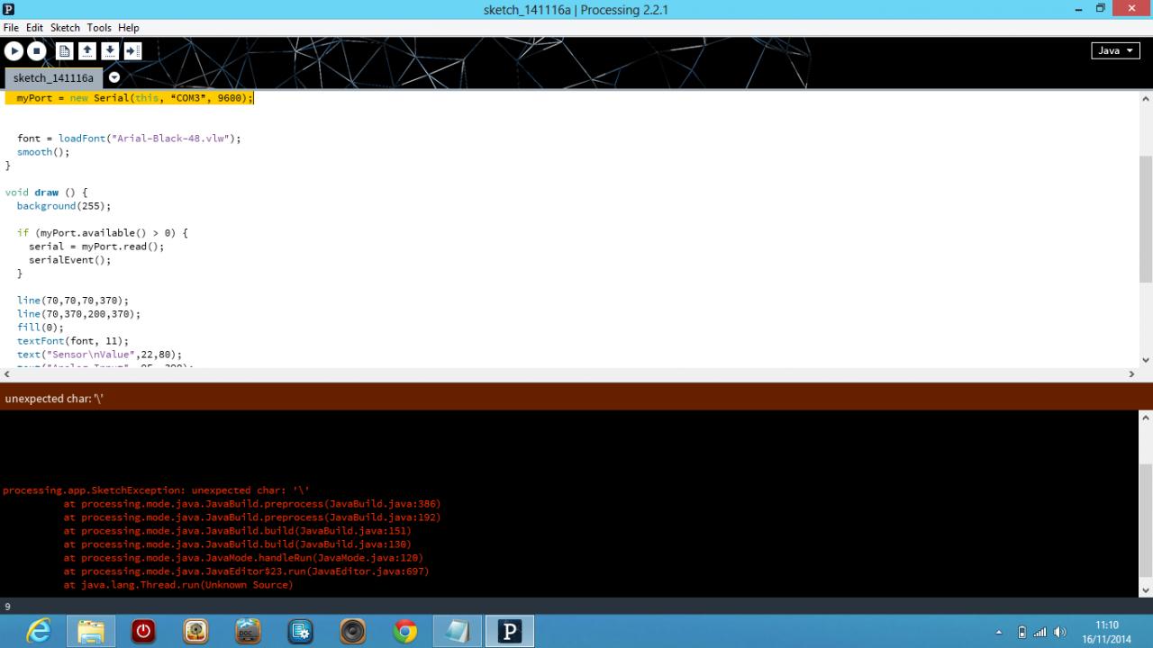
Task: Click the editor's vertical scrollbar thumb
Action: pos(1146,219)
